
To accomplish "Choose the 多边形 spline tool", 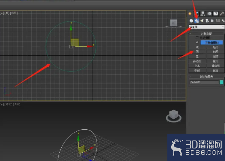I will [x=197, y=61].
